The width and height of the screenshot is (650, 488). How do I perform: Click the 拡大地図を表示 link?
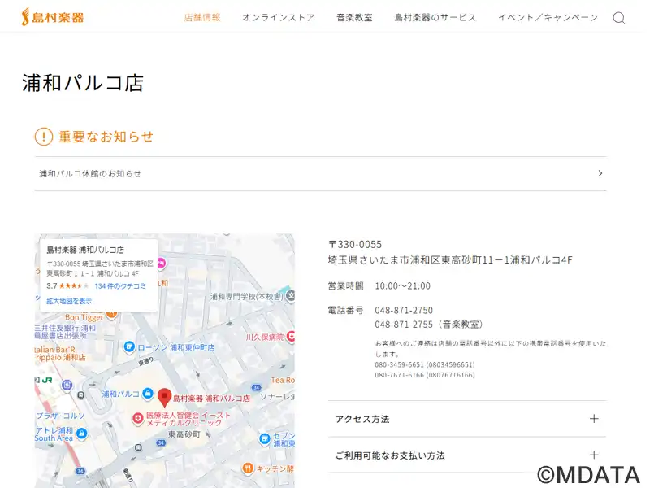[69, 301]
